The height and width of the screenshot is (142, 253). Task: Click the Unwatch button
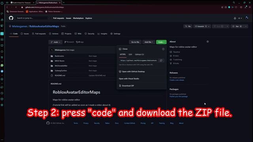pyautogui.click(x=200, y=26)
